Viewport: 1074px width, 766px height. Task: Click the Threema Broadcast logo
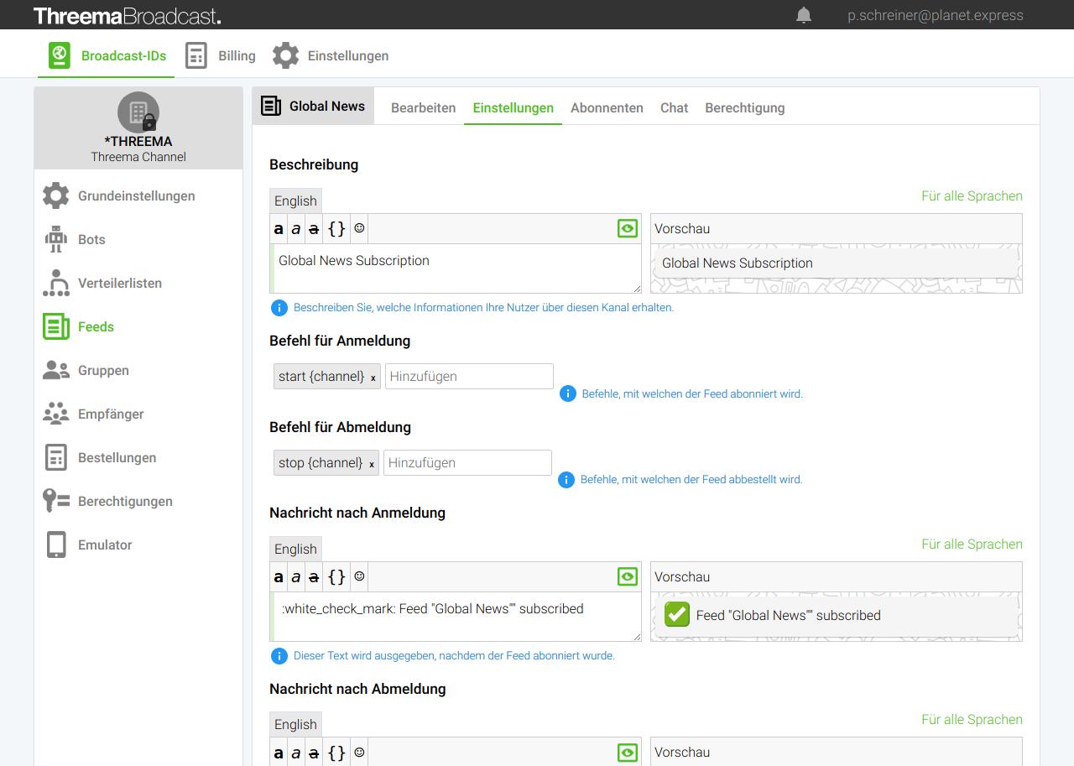point(128,15)
